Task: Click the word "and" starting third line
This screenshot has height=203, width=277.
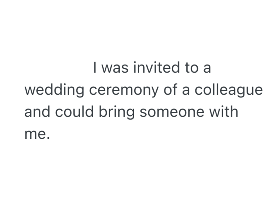Action: (x=38, y=113)
